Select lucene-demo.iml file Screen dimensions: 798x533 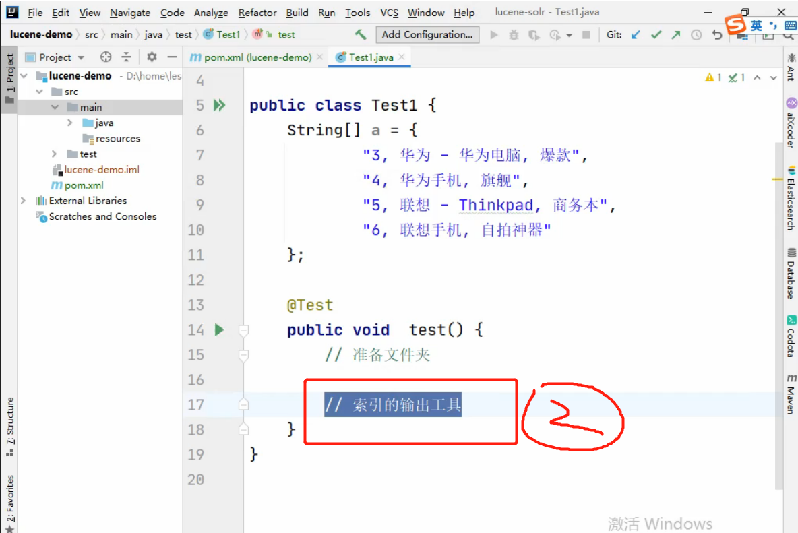[x=96, y=169]
